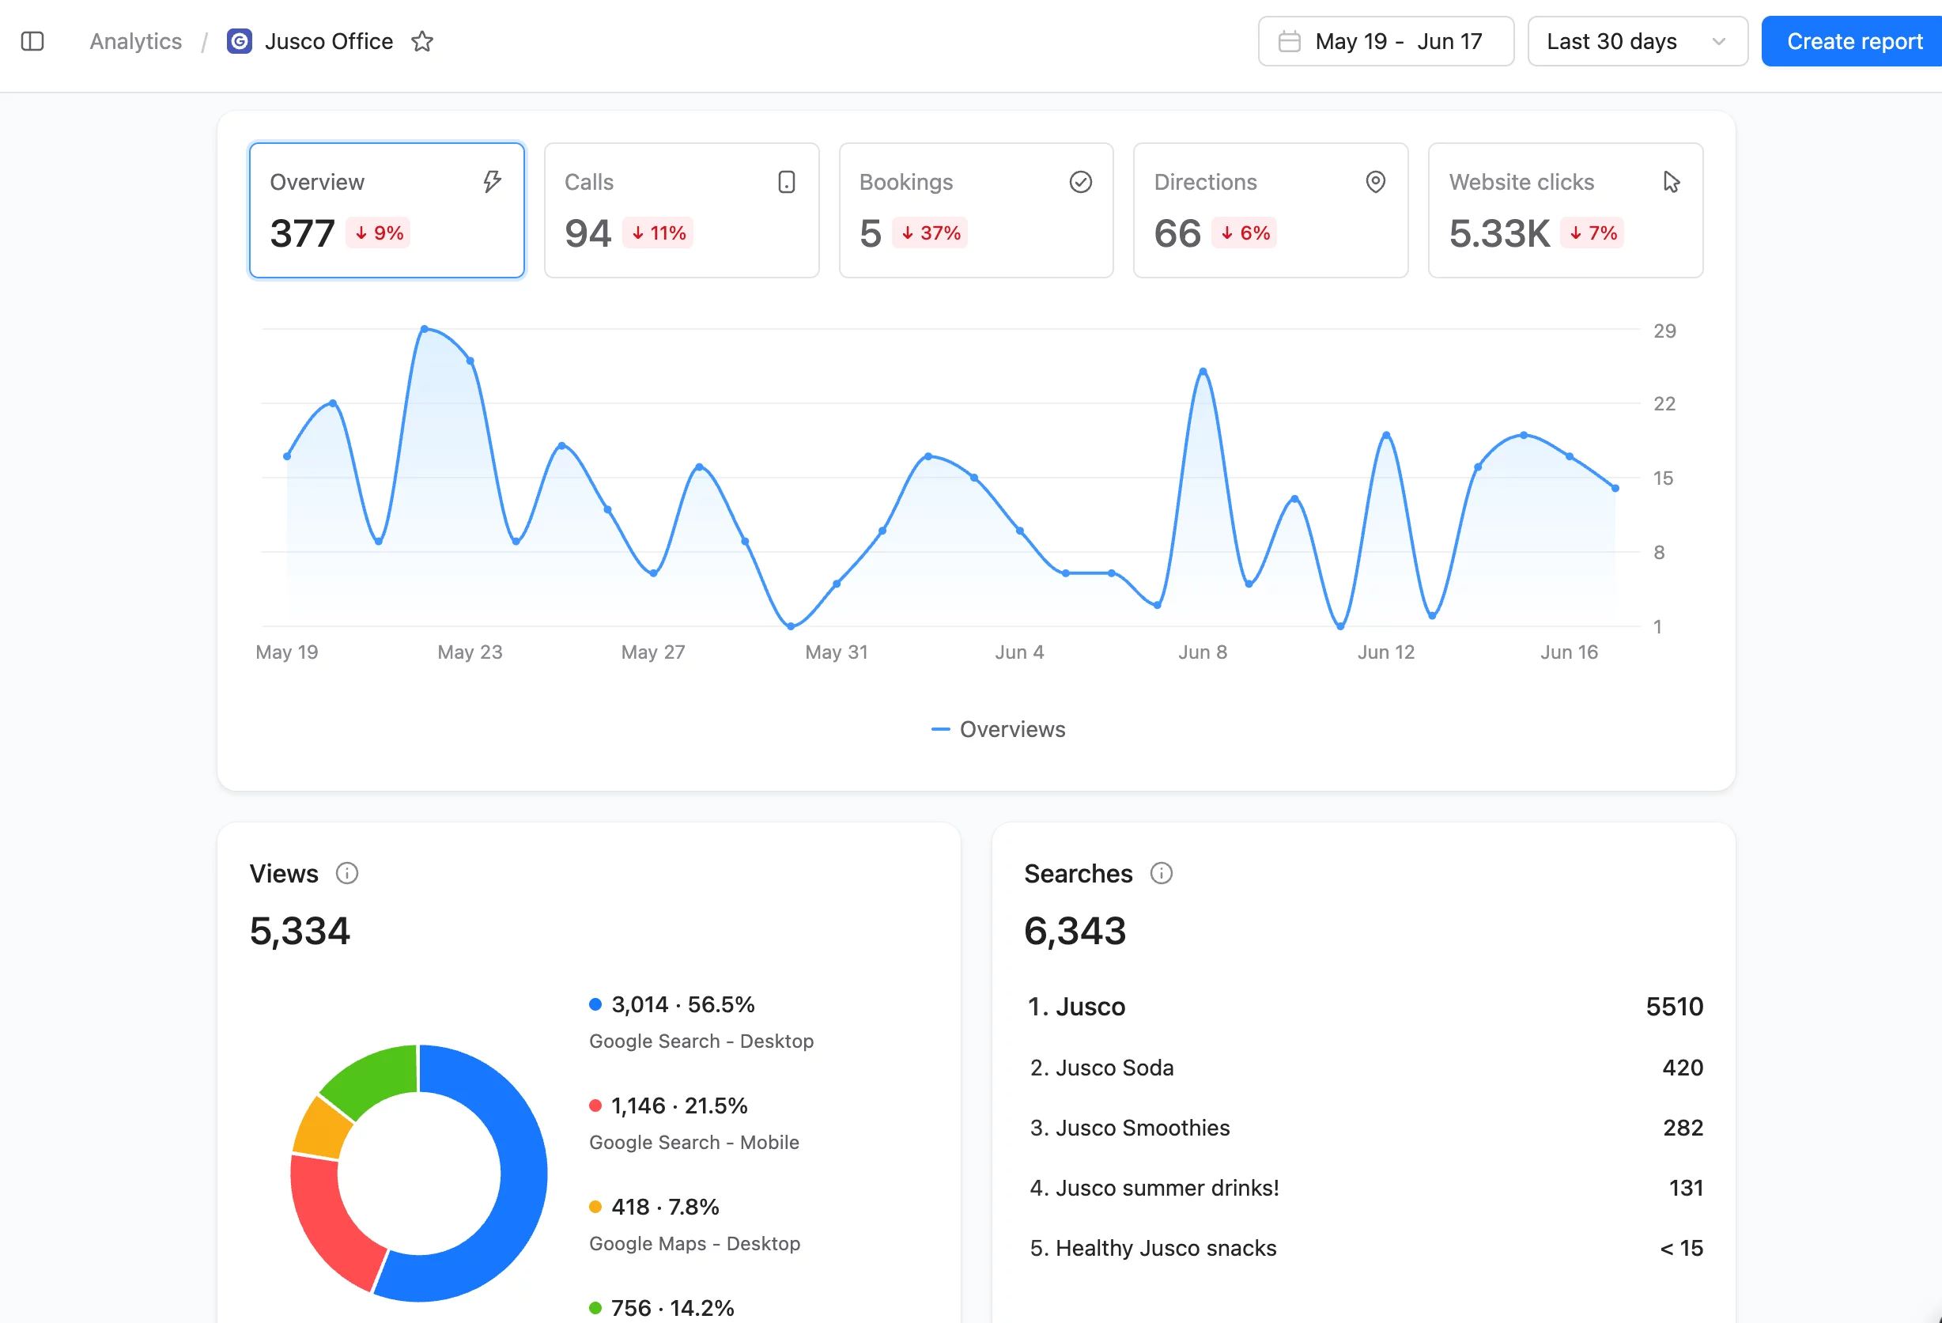Select the Directions metric tab
This screenshot has height=1323, width=1942.
(1270, 210)
